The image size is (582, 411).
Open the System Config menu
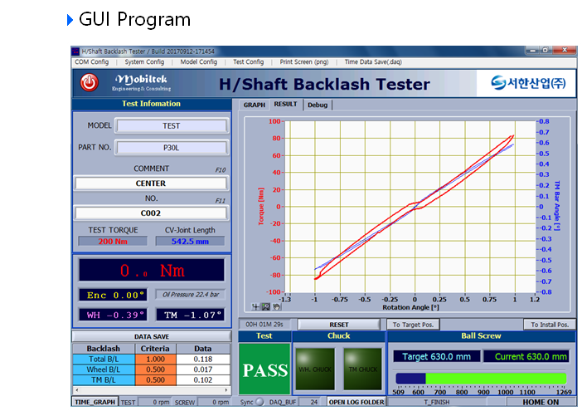pyautogui.click(x=144, y=62)
